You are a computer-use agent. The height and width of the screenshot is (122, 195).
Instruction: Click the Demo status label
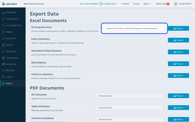point(126,4)
